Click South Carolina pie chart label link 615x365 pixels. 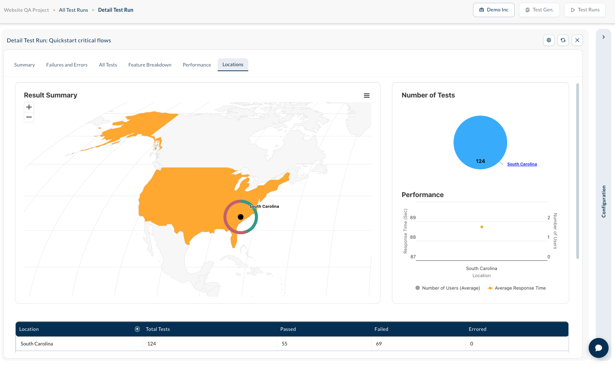coord(522,164)
